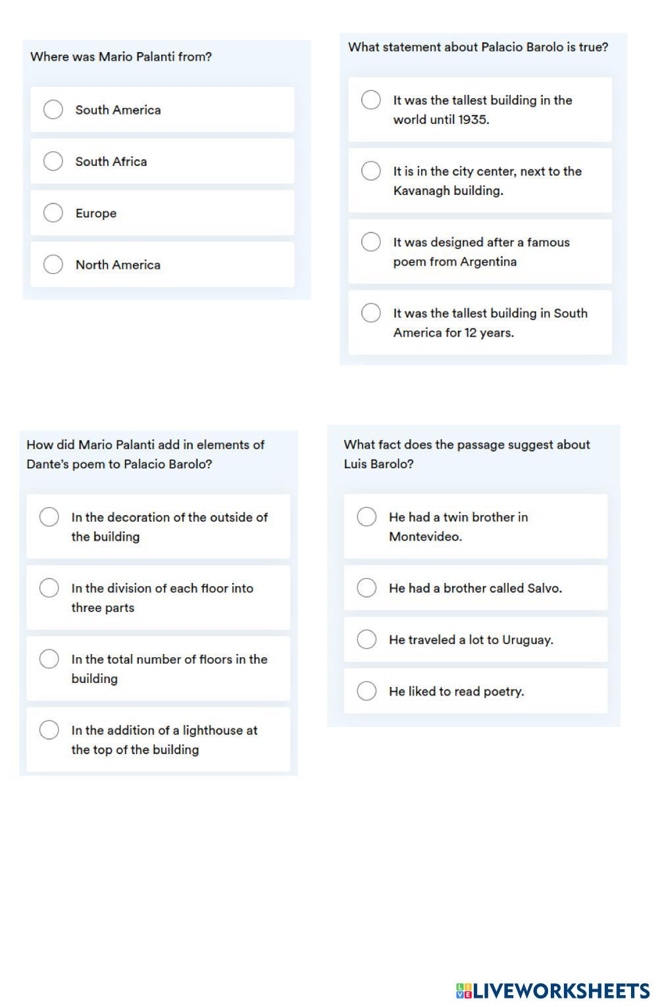Select 'decoration of the outside of the building'
This screenshot has width=658, height=1007.
(49, 517)
